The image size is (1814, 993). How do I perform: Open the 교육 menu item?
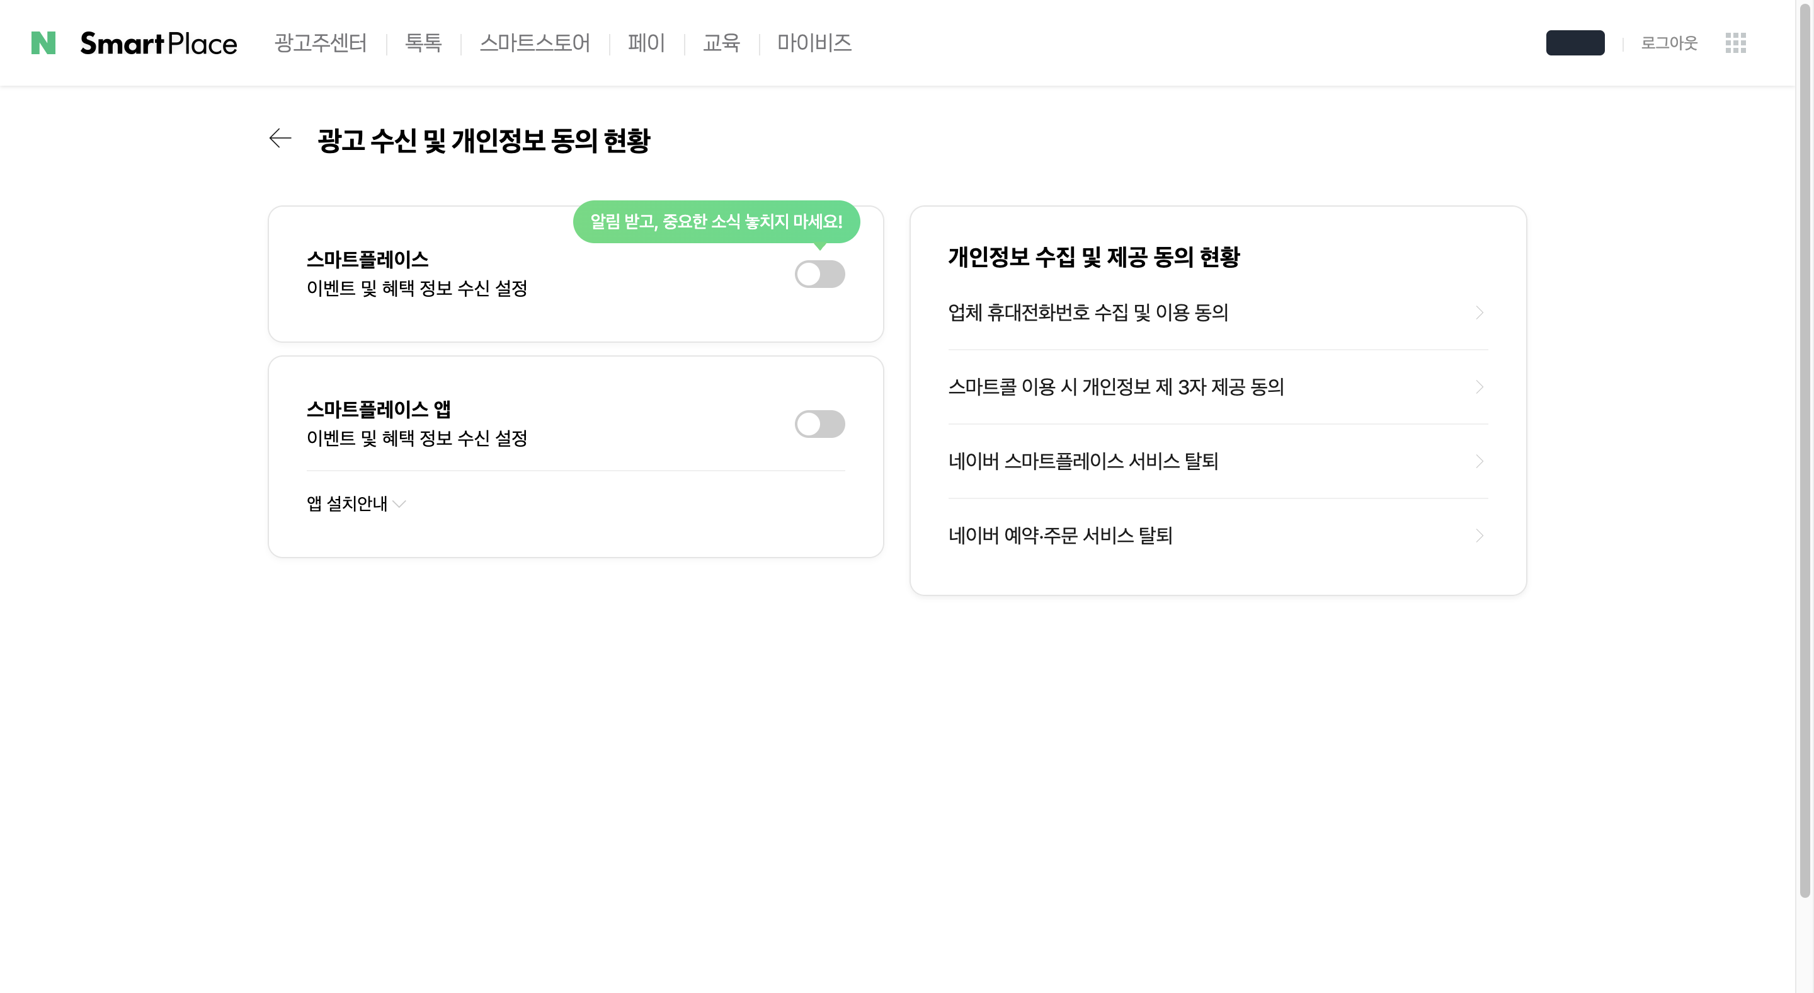pos(721,43)
